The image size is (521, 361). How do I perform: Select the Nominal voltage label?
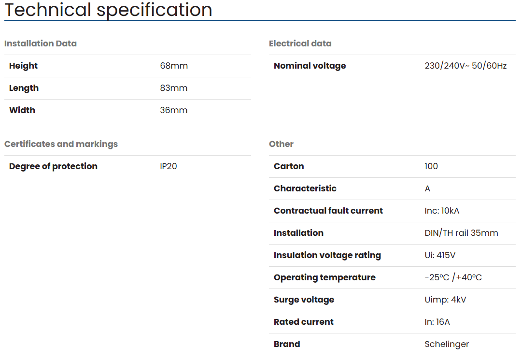tap(310, 66)
